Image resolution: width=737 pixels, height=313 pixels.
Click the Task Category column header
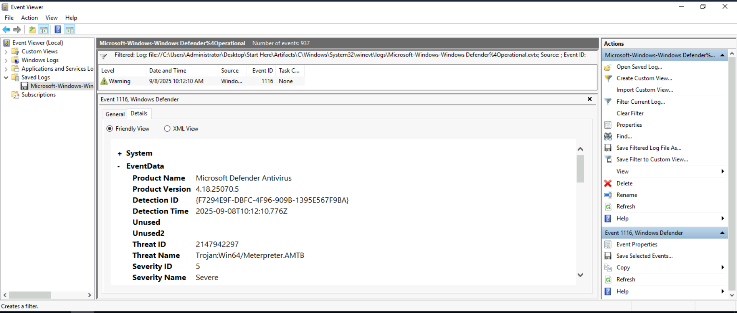pyautogui.click(x=290, y=71)
